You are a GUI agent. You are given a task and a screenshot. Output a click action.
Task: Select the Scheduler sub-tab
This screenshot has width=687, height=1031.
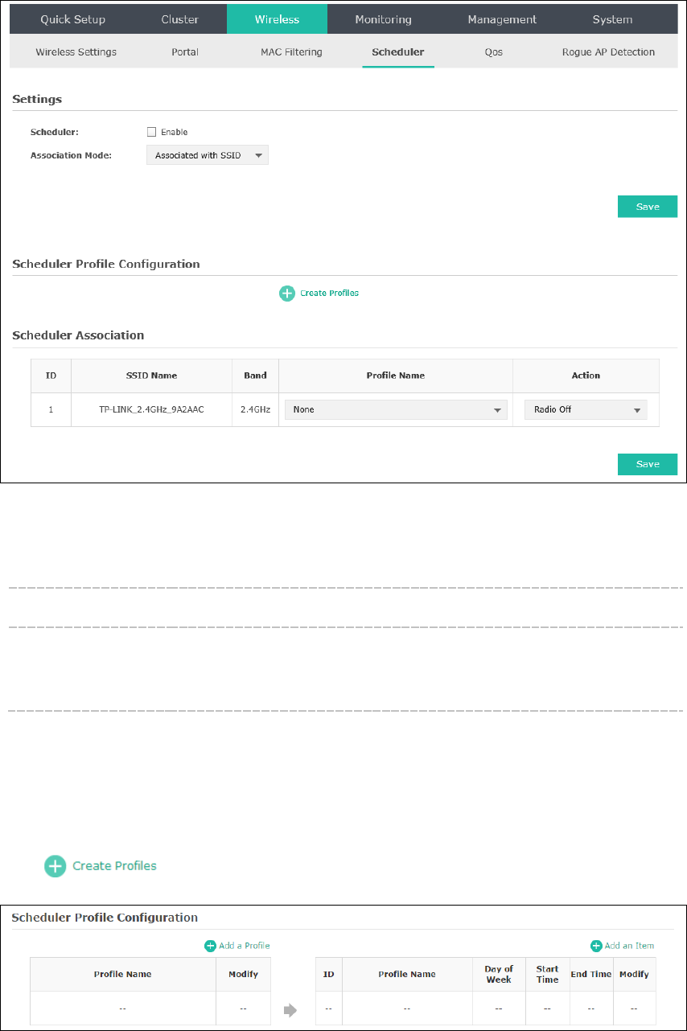pyautogui.click(x=397, y=52)
